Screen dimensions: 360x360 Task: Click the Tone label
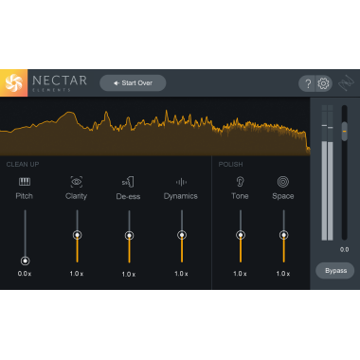[240, 196]
